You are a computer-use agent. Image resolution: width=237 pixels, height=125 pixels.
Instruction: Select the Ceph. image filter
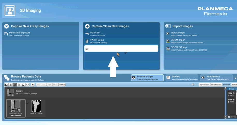pos(49,85)
